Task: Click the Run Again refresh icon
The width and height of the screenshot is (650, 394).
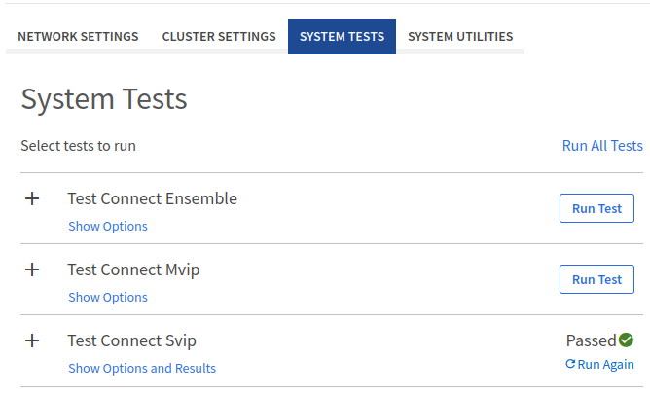Action: 571,364
